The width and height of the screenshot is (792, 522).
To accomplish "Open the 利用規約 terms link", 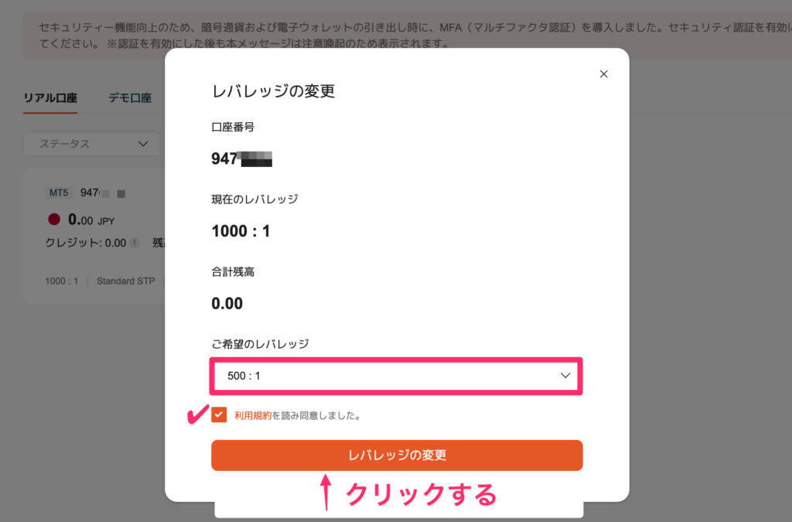I will pyautogui.click(x=253, y=415).
